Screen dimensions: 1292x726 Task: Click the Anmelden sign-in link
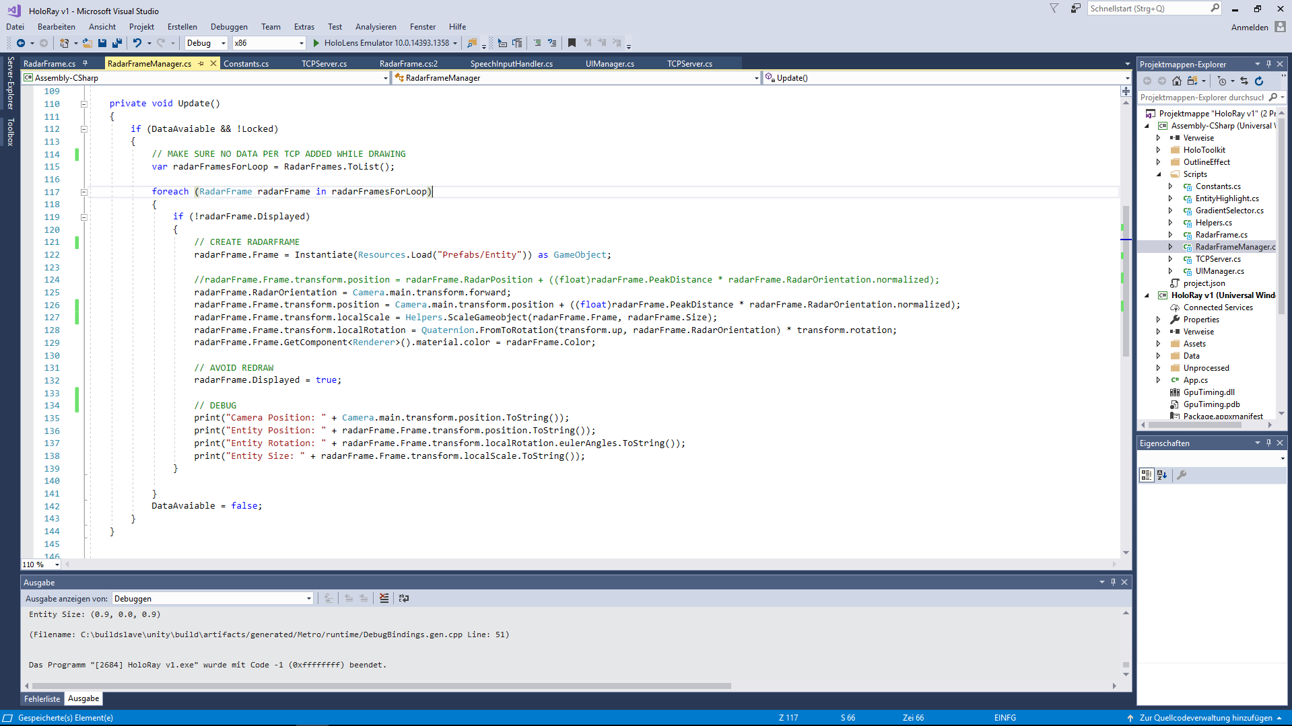pos(1249,28)
